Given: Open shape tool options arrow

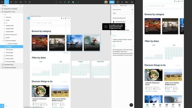Looking at the screenshot, I should [18, 2].
